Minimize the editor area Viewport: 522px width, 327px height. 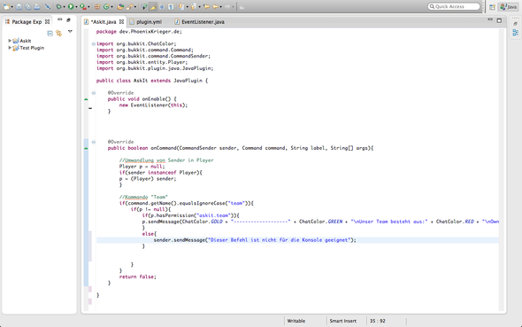coord(490,19)
